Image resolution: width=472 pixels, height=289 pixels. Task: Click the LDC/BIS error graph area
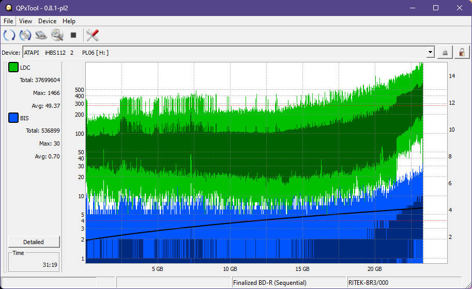pyautogui.click(x=266, y=163)
